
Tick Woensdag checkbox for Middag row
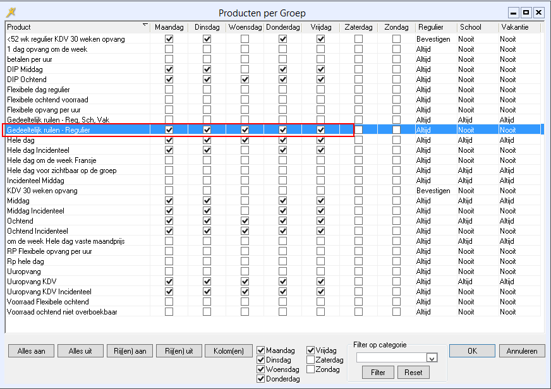point(245,201)
